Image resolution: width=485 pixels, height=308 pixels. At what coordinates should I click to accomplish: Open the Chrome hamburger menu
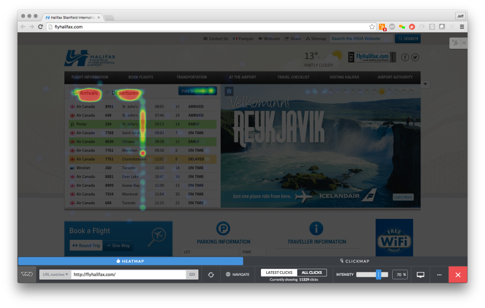click(462, 27)
